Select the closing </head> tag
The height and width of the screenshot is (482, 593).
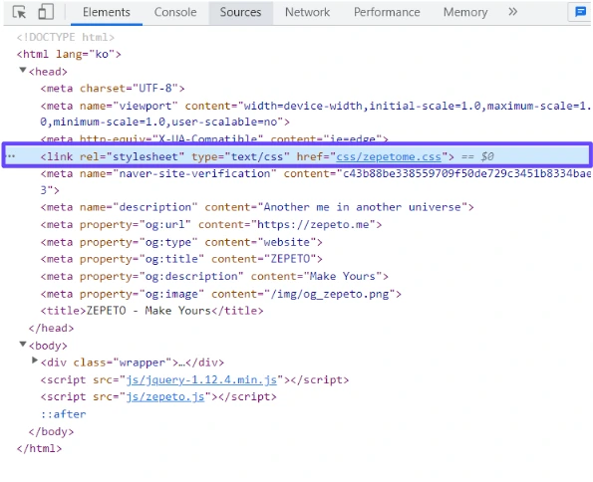[51, 328]
